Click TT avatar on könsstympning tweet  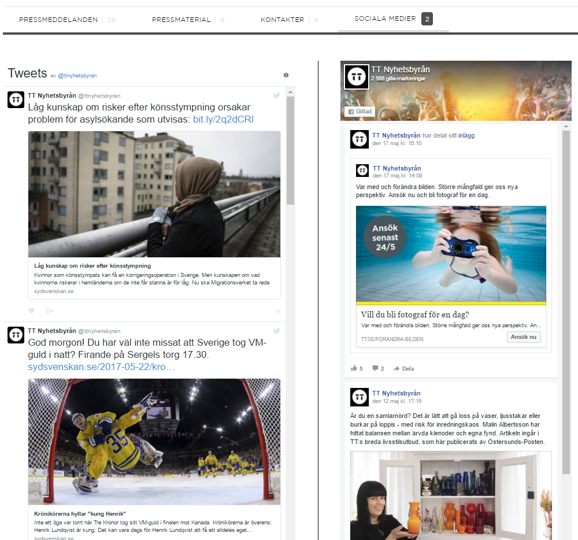(x=16, y=100)
